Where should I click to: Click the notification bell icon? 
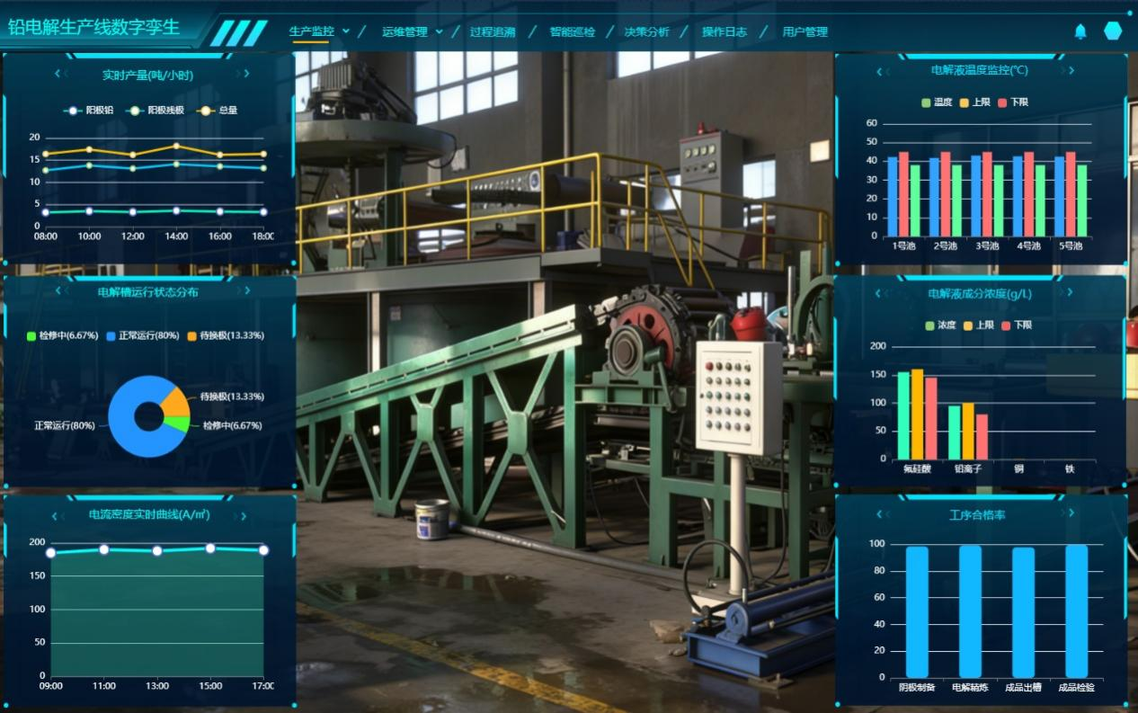pyautogui.click(x=1080, y=31)
